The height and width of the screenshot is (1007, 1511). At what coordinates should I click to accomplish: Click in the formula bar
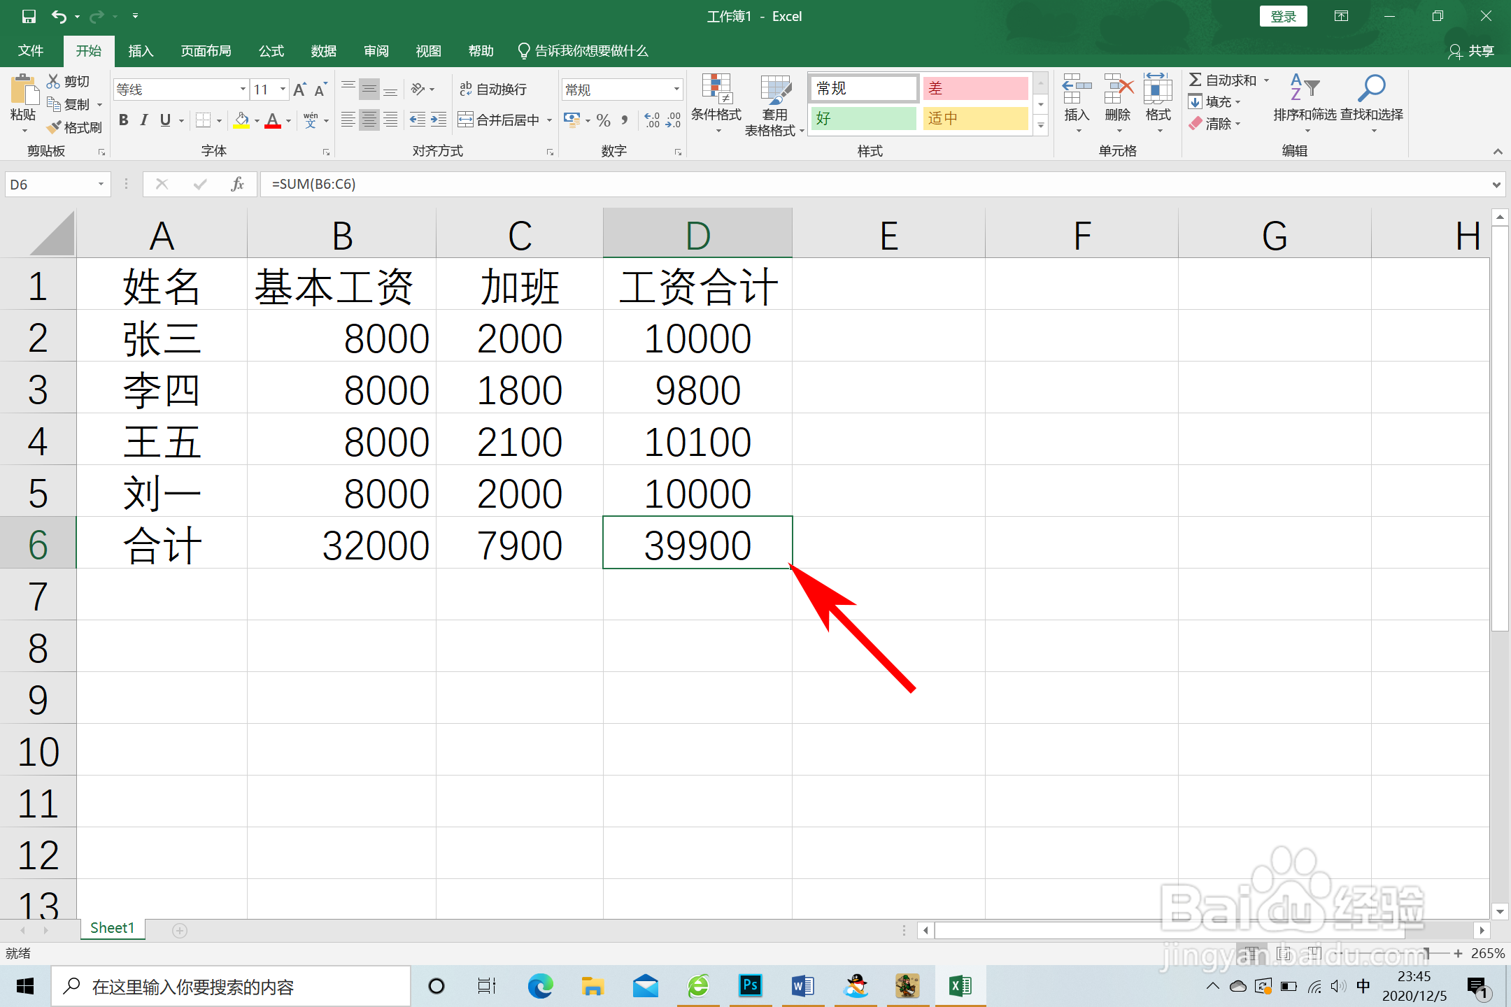[874, 184]
